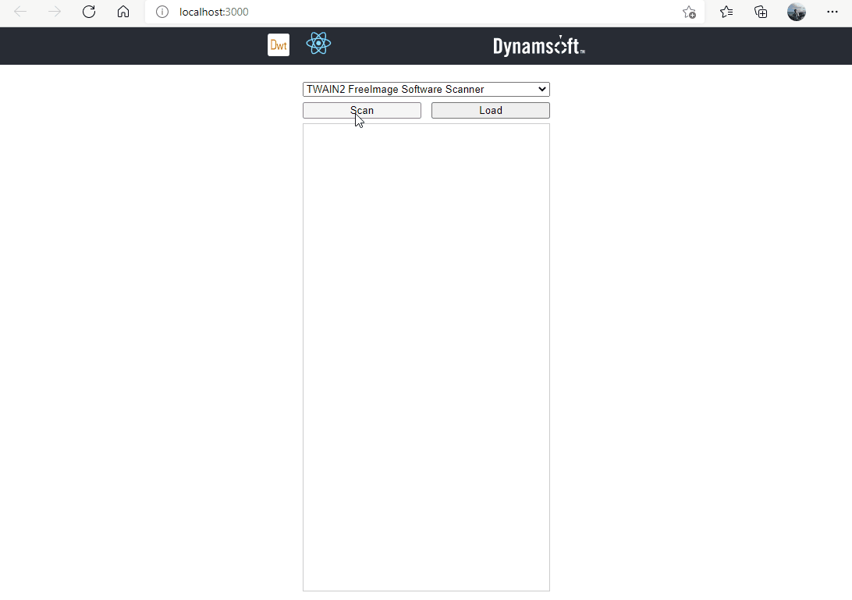Open the Settings and more ellipsis menu
The image size is (852, 600).
point(832,12)
